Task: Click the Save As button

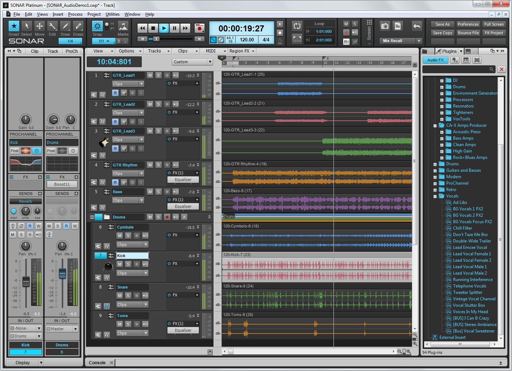Action: point(442,24)
